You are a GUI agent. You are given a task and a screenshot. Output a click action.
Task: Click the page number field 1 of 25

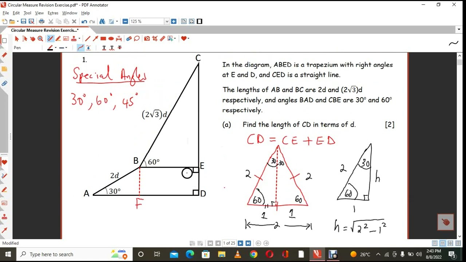[x=229, y=243]
